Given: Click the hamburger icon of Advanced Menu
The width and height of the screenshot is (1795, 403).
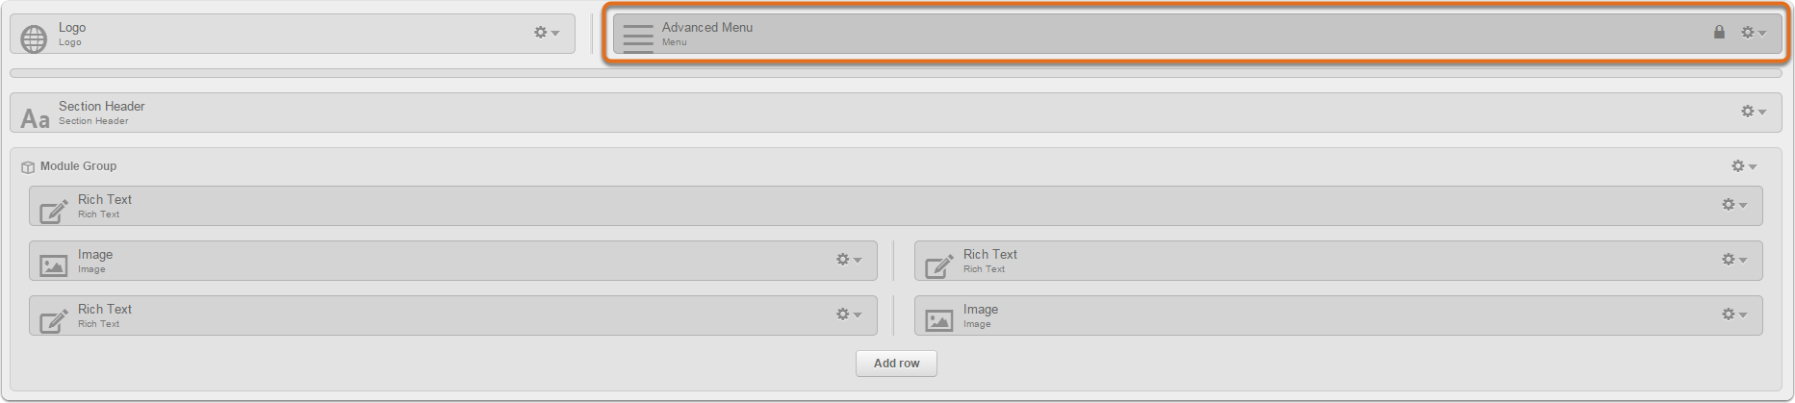Looking at the screenshot, I should coord(638,38).
